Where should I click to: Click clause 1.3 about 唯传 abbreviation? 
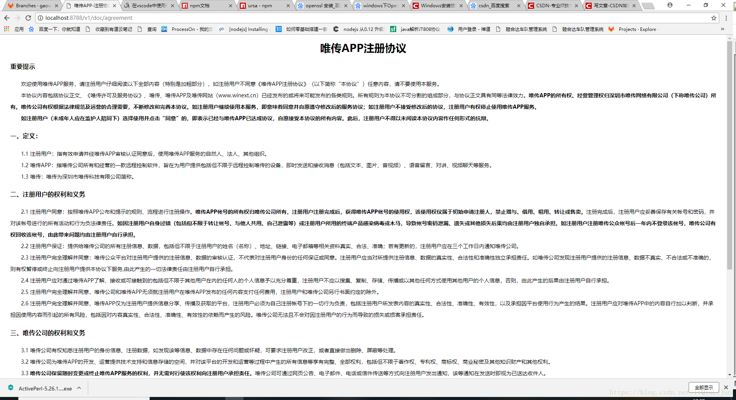[78, 177]
